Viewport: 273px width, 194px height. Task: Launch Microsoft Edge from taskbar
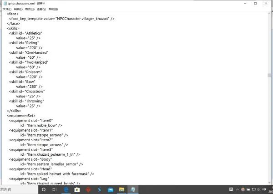click(66, 189)
